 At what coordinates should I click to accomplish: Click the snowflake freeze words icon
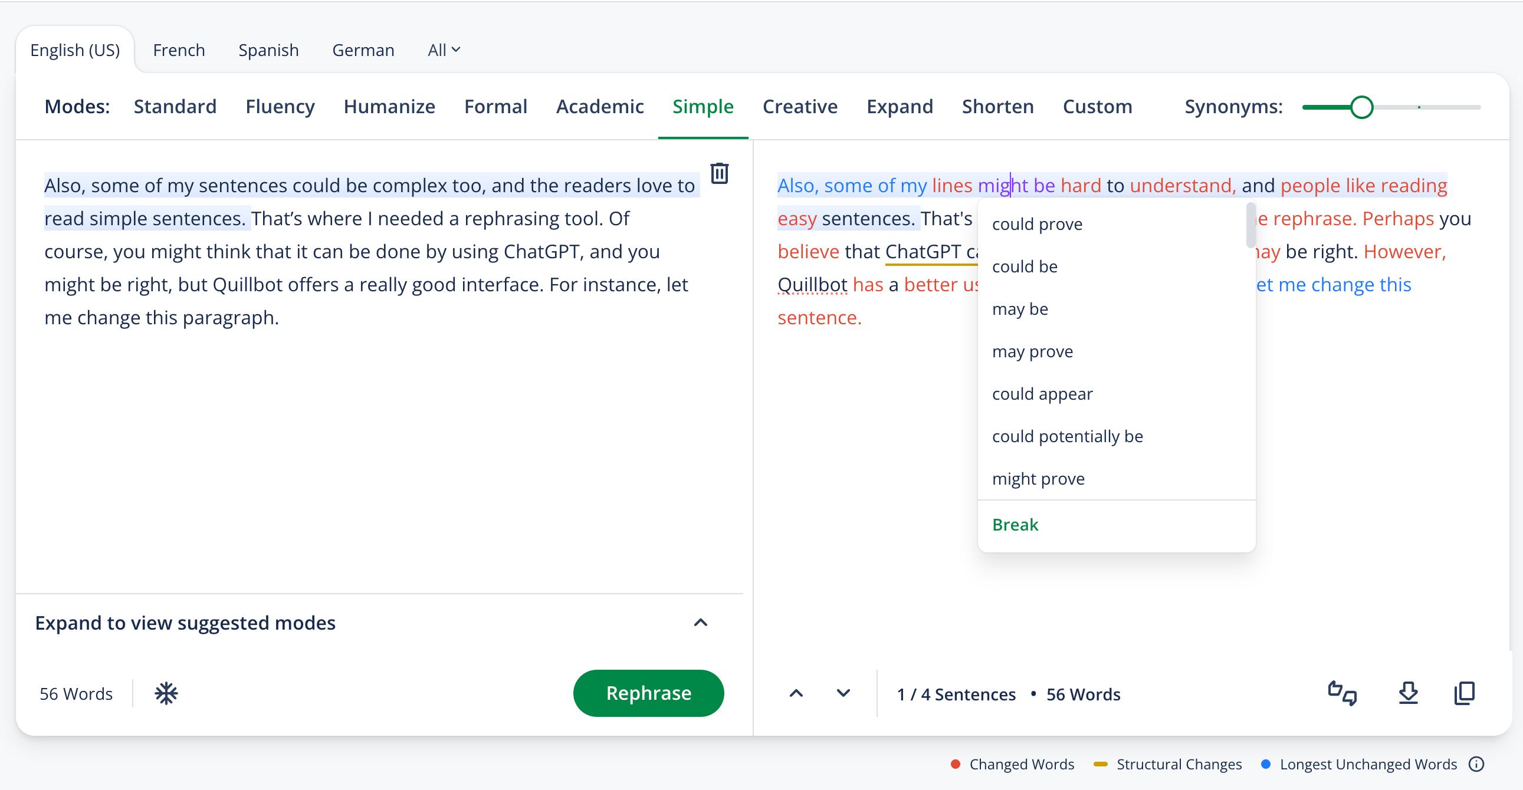coord(166,693)
